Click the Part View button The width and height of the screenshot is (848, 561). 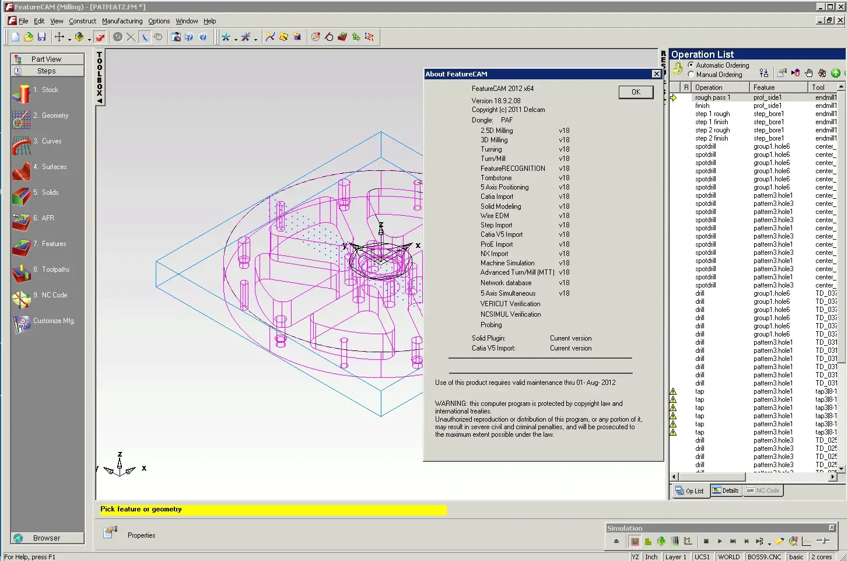click(x=47, y=59)
